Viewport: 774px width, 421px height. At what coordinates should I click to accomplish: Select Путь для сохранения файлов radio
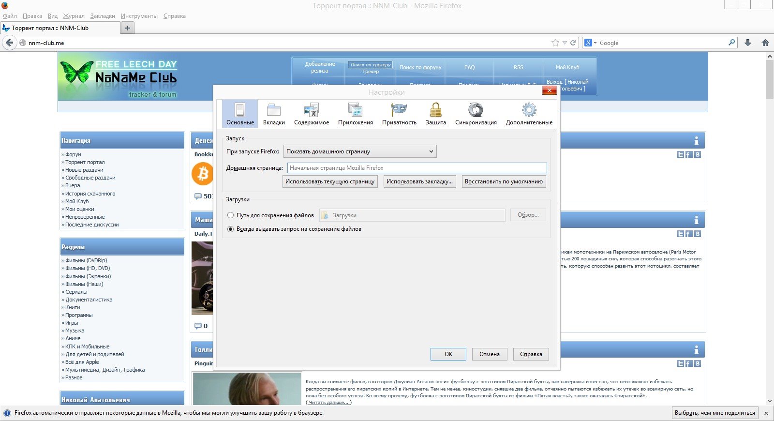click(x=231, y=215)
